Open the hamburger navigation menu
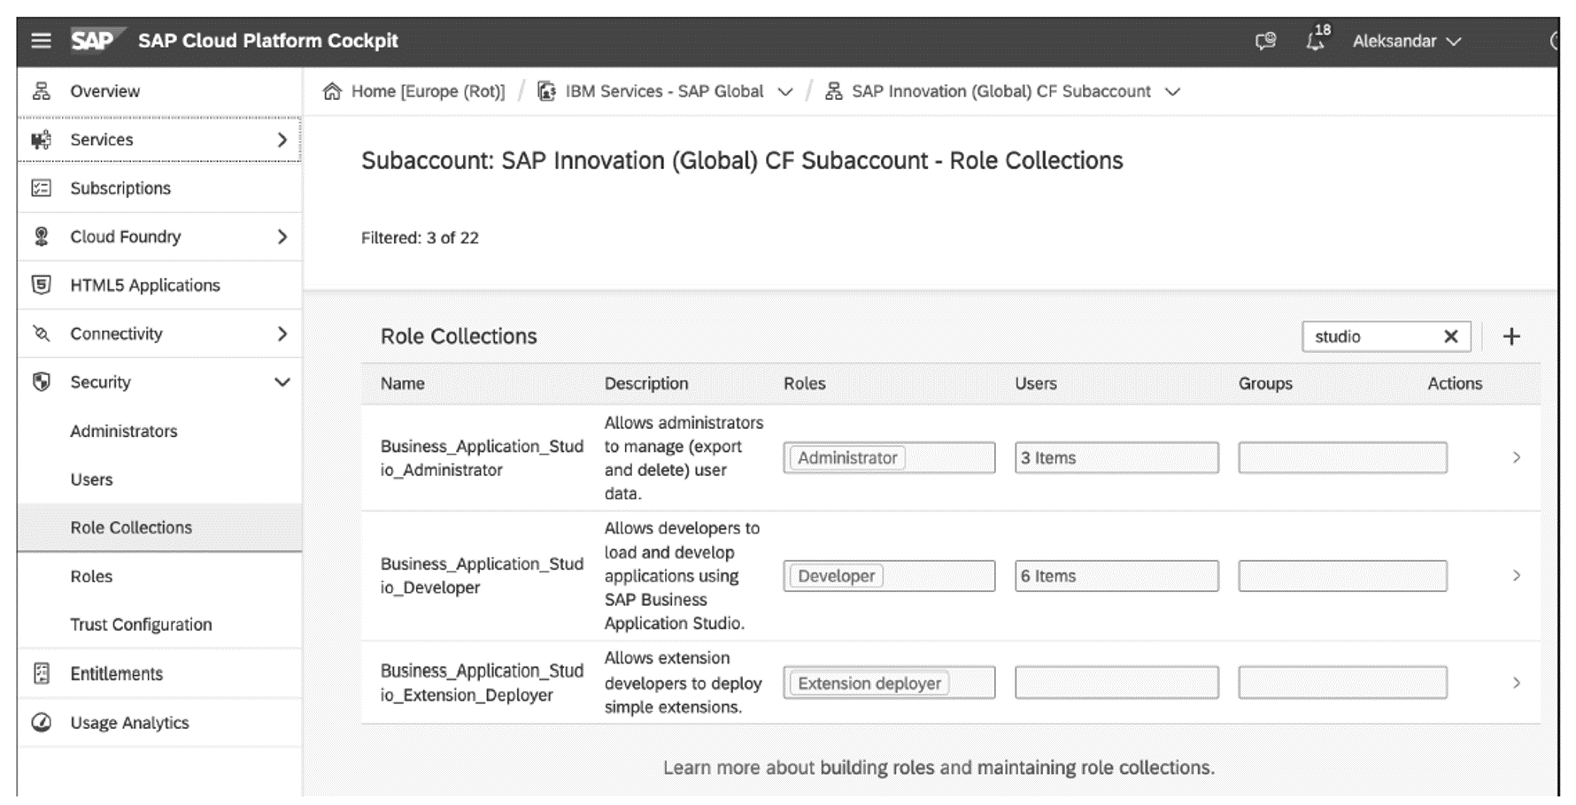 click(x=41, y=41)
